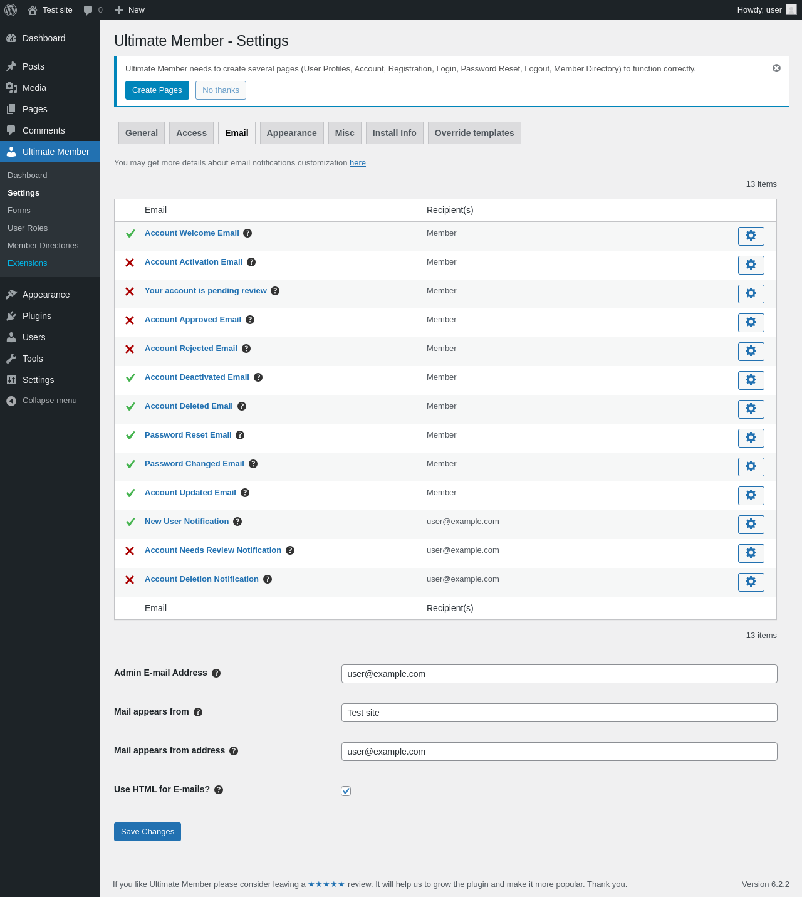Image resolution: width=802 pixels, height=897 pixels.
Task: Open settings gear for Account Welcome Email
Action: 751,236
